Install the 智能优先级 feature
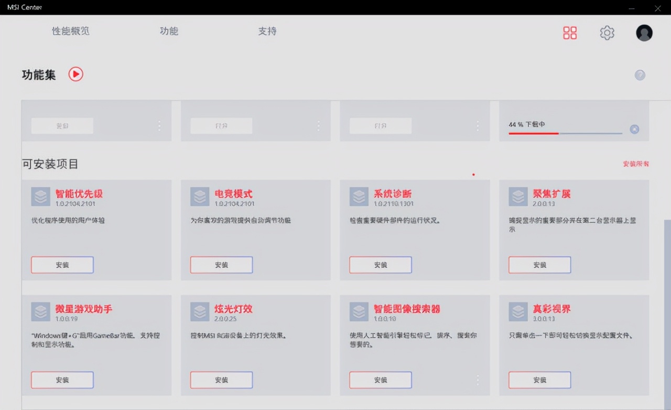The image size is (671, 410). pyautogui.click(x=62, y=265)
